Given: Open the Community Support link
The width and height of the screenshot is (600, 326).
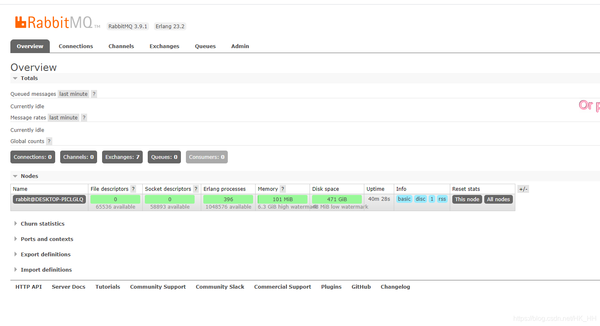Looking at the screenshot, I should (158, 287).
